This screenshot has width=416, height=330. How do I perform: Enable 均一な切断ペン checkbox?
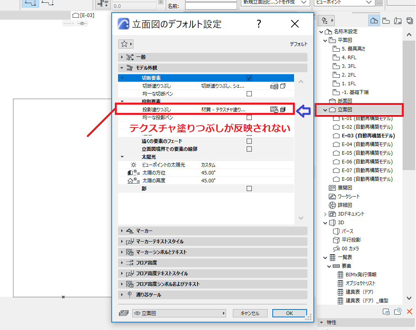point(249,94)
